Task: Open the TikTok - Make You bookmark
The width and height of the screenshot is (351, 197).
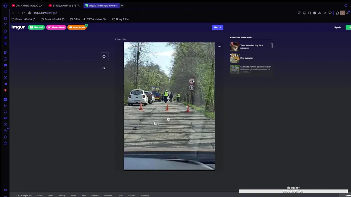Action: pyautogui.click(x=96, y=19)
